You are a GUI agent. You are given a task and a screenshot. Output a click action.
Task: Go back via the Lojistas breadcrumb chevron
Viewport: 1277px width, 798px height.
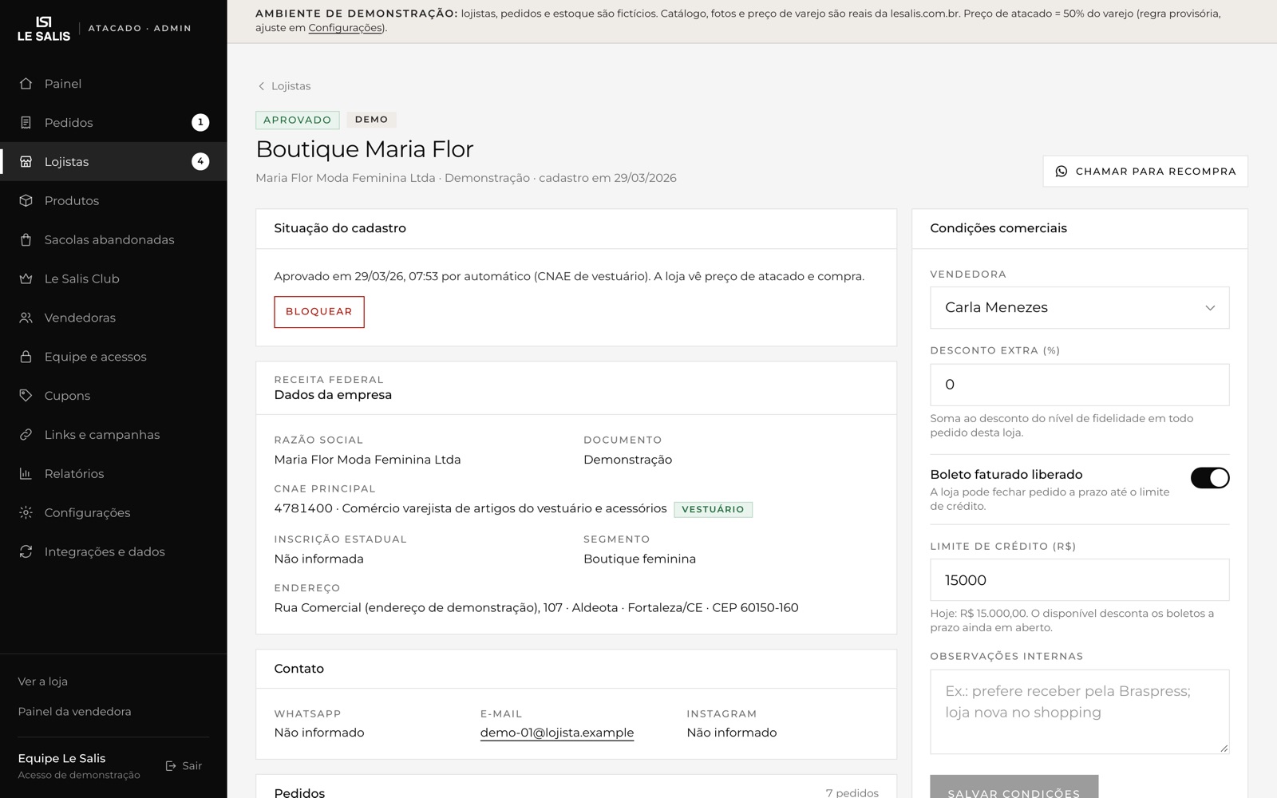coord(261,86)
